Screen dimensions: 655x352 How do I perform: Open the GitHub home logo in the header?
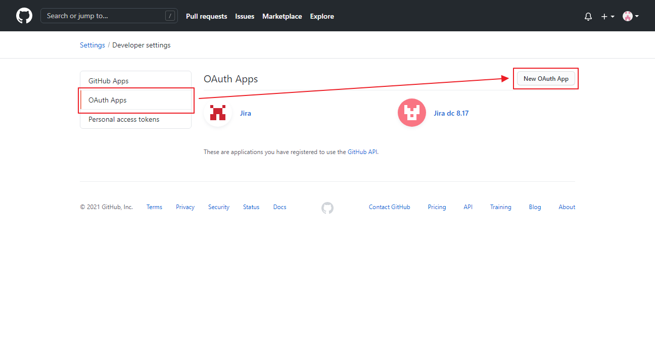tap(24, 16)
